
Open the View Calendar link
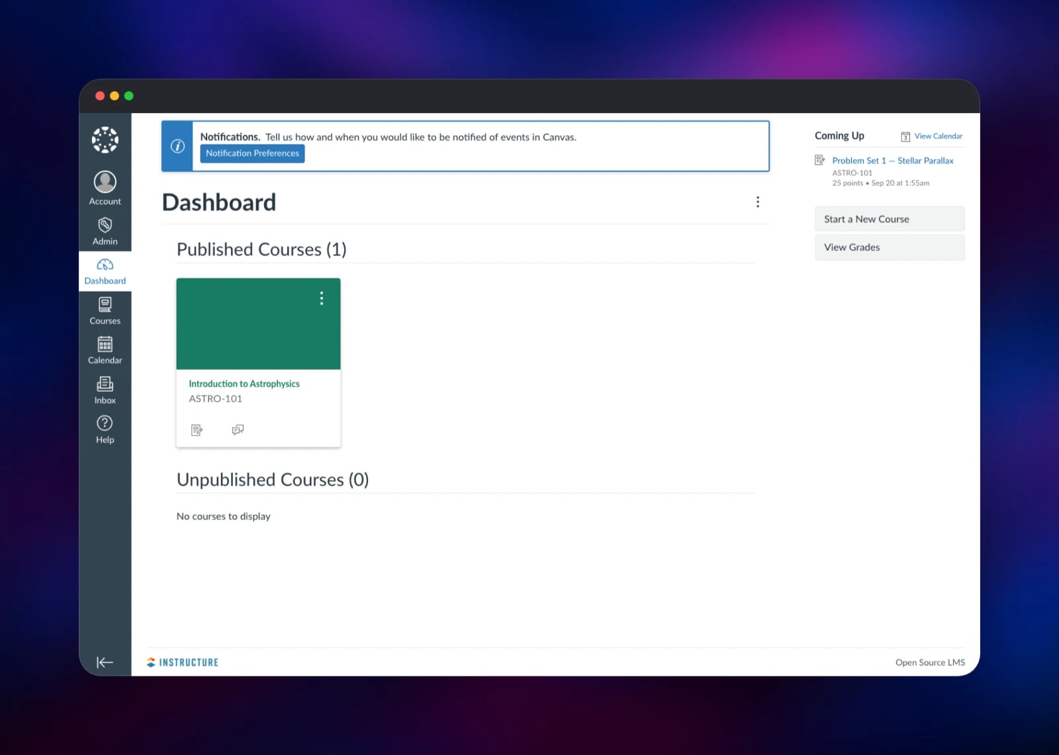pos(939,136)
